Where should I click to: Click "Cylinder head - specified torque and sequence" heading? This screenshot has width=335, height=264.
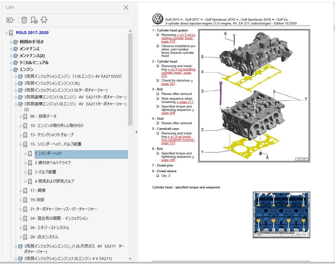point(186,187)
